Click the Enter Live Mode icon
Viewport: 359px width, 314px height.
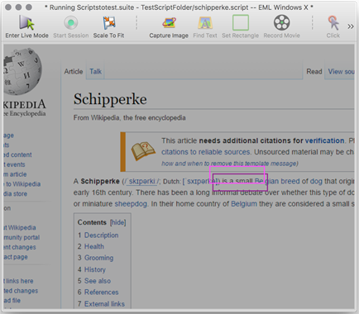click(x=26, y=22)
